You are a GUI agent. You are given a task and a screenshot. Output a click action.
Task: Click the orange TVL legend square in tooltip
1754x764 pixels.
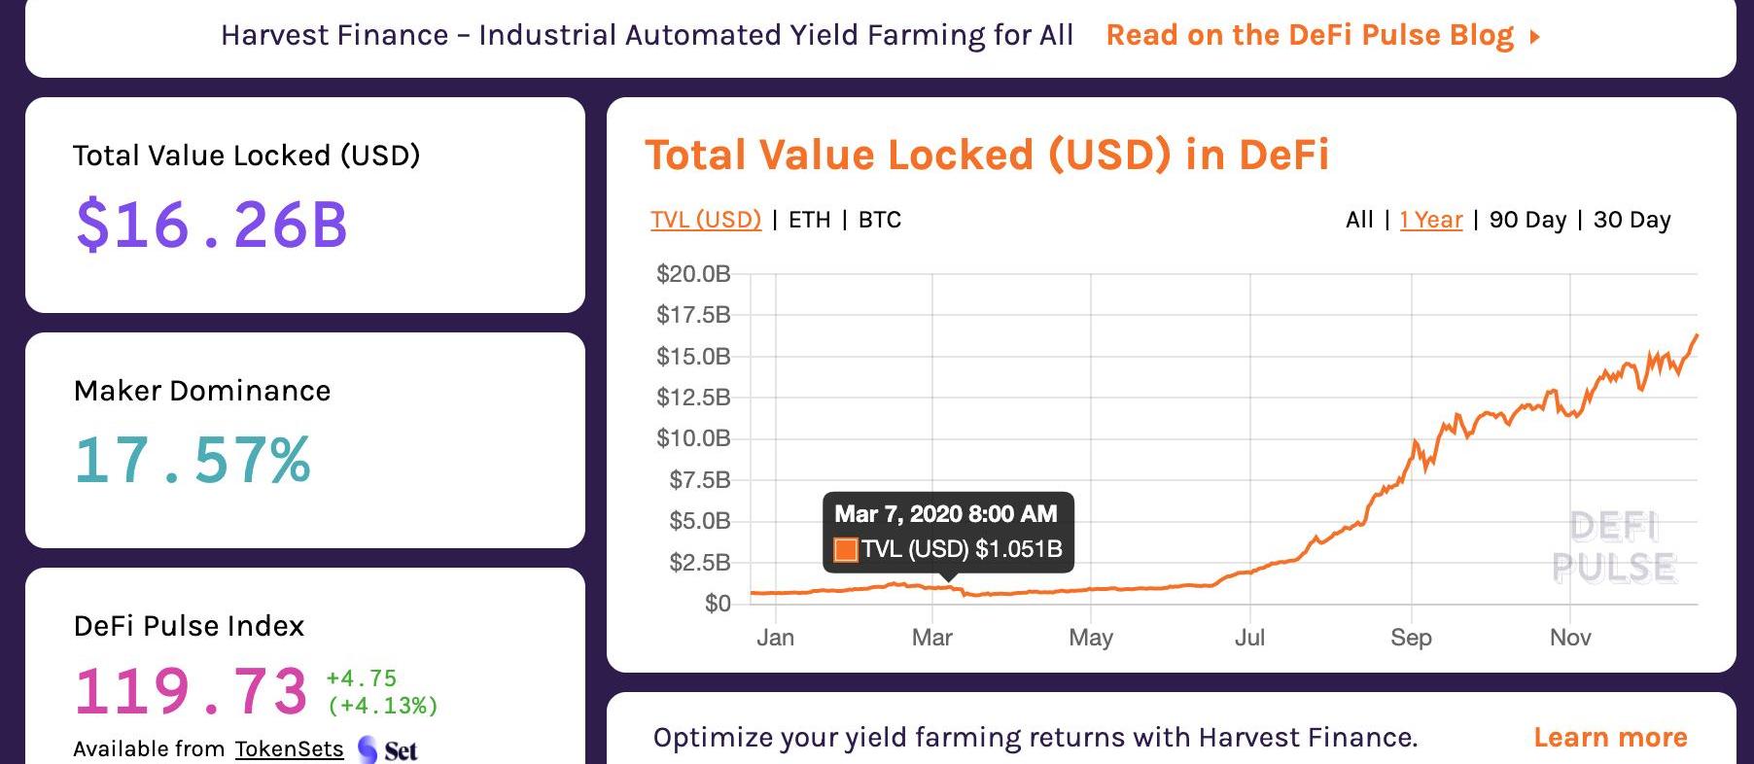pos(845,550)
